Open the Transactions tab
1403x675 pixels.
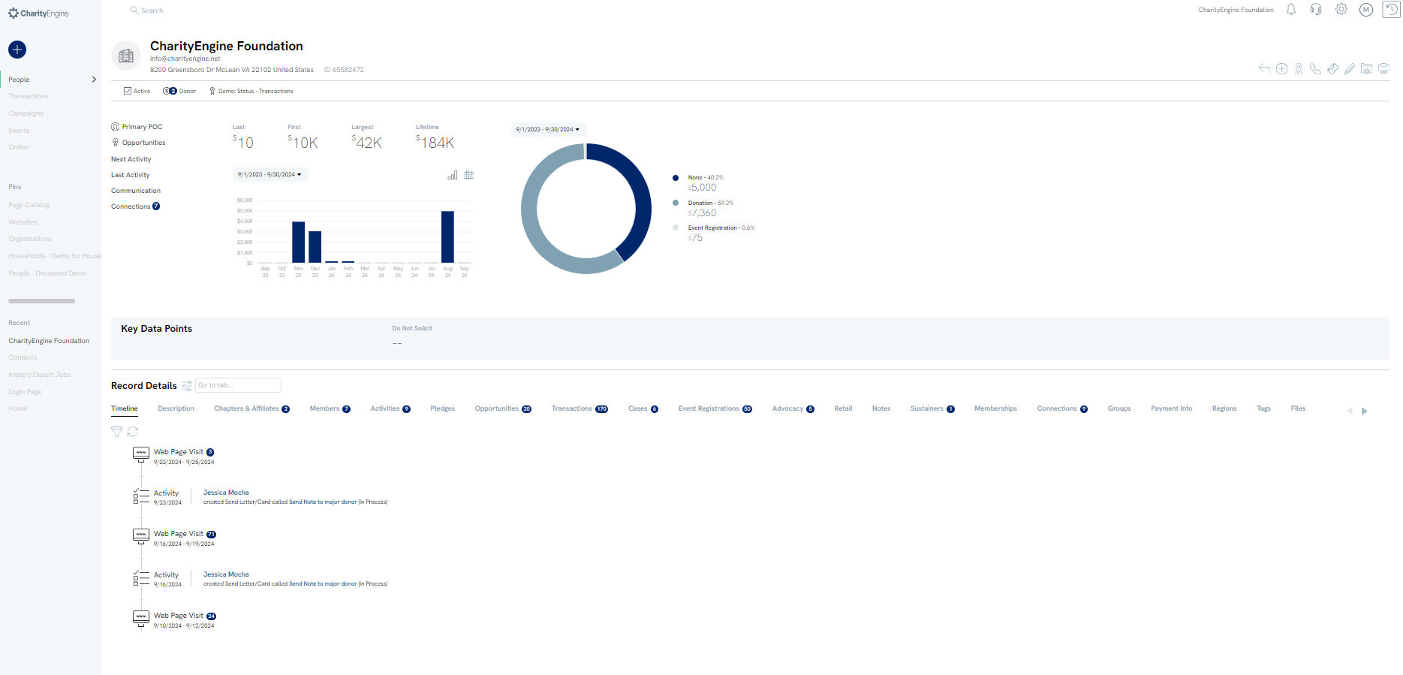coord(580,408)
